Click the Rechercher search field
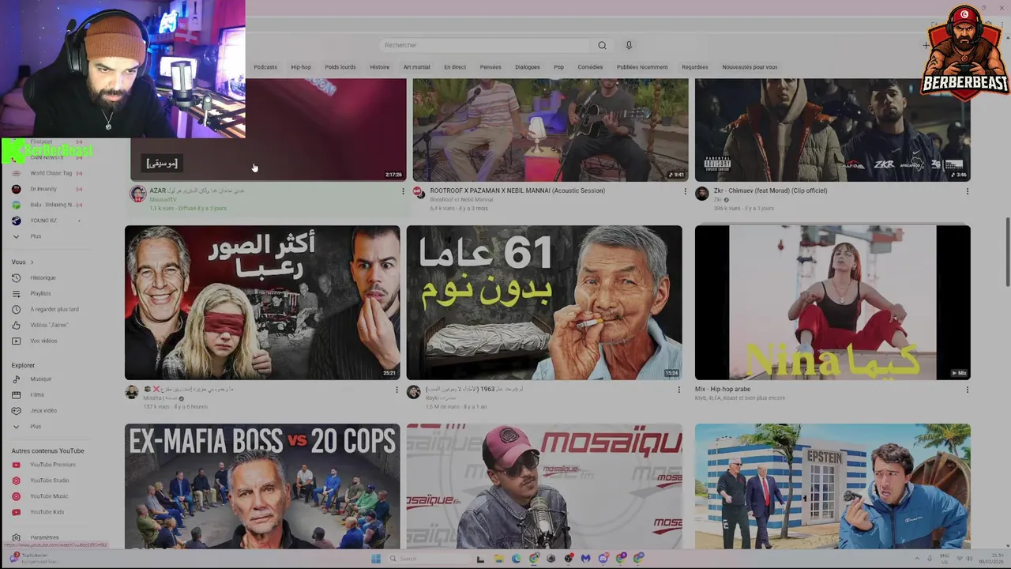1011x569 pixels. 484,45
